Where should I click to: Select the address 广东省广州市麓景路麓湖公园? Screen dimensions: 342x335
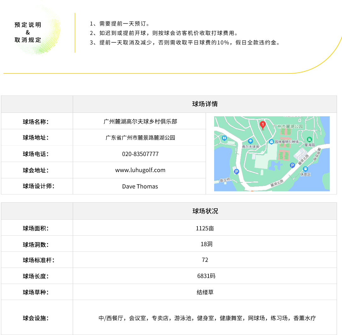pos(140,138)
